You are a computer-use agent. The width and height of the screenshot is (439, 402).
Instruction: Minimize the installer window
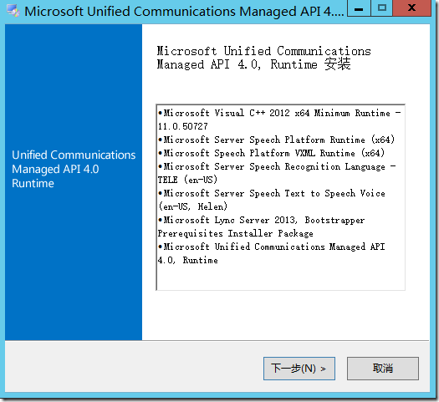[x=359, y=8]
